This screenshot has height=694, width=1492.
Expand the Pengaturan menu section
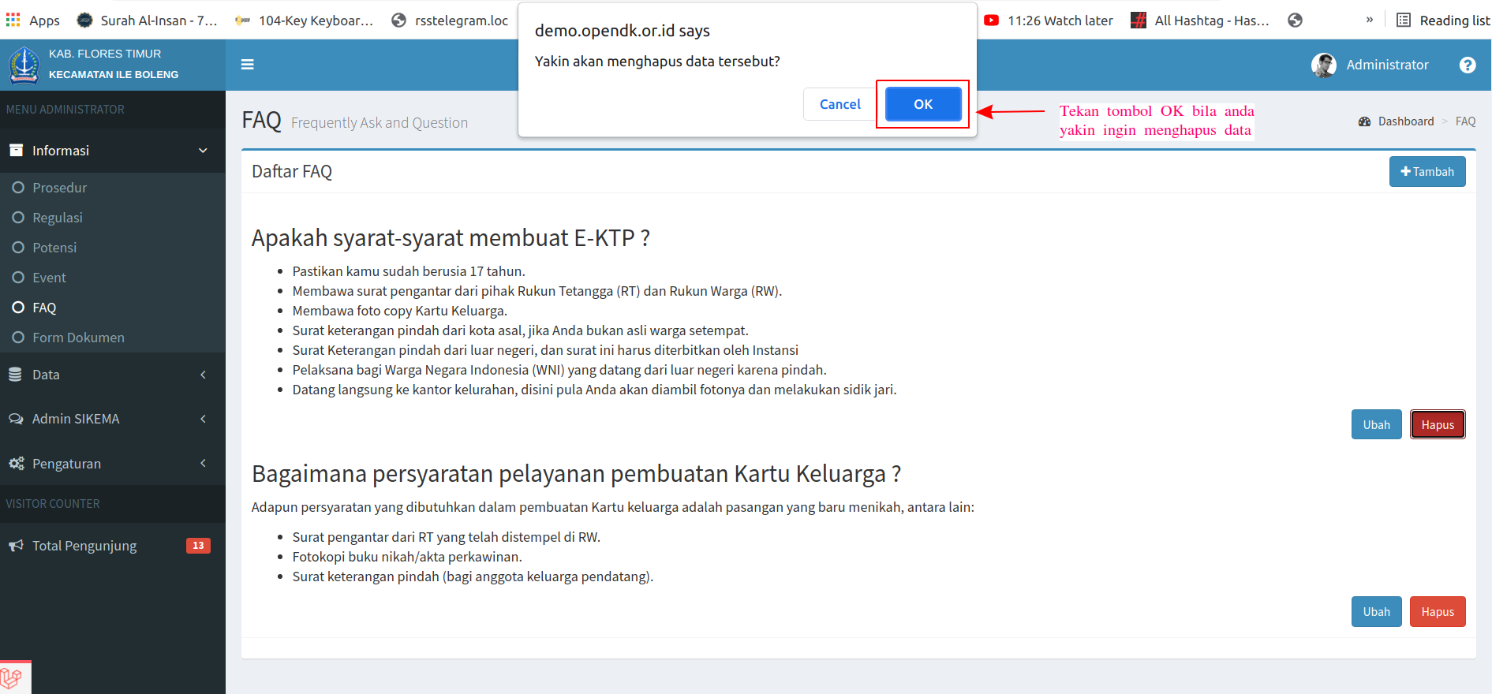pyautogui.click(x=113, y=464)
